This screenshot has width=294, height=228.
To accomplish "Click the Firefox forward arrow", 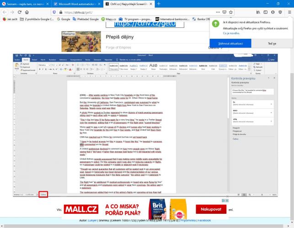I will 12,12.
